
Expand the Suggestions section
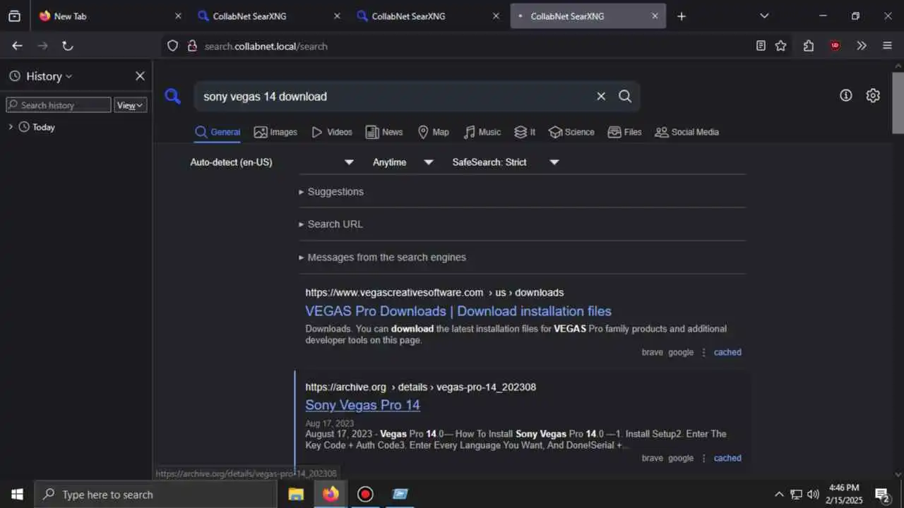tap(331, 192)
